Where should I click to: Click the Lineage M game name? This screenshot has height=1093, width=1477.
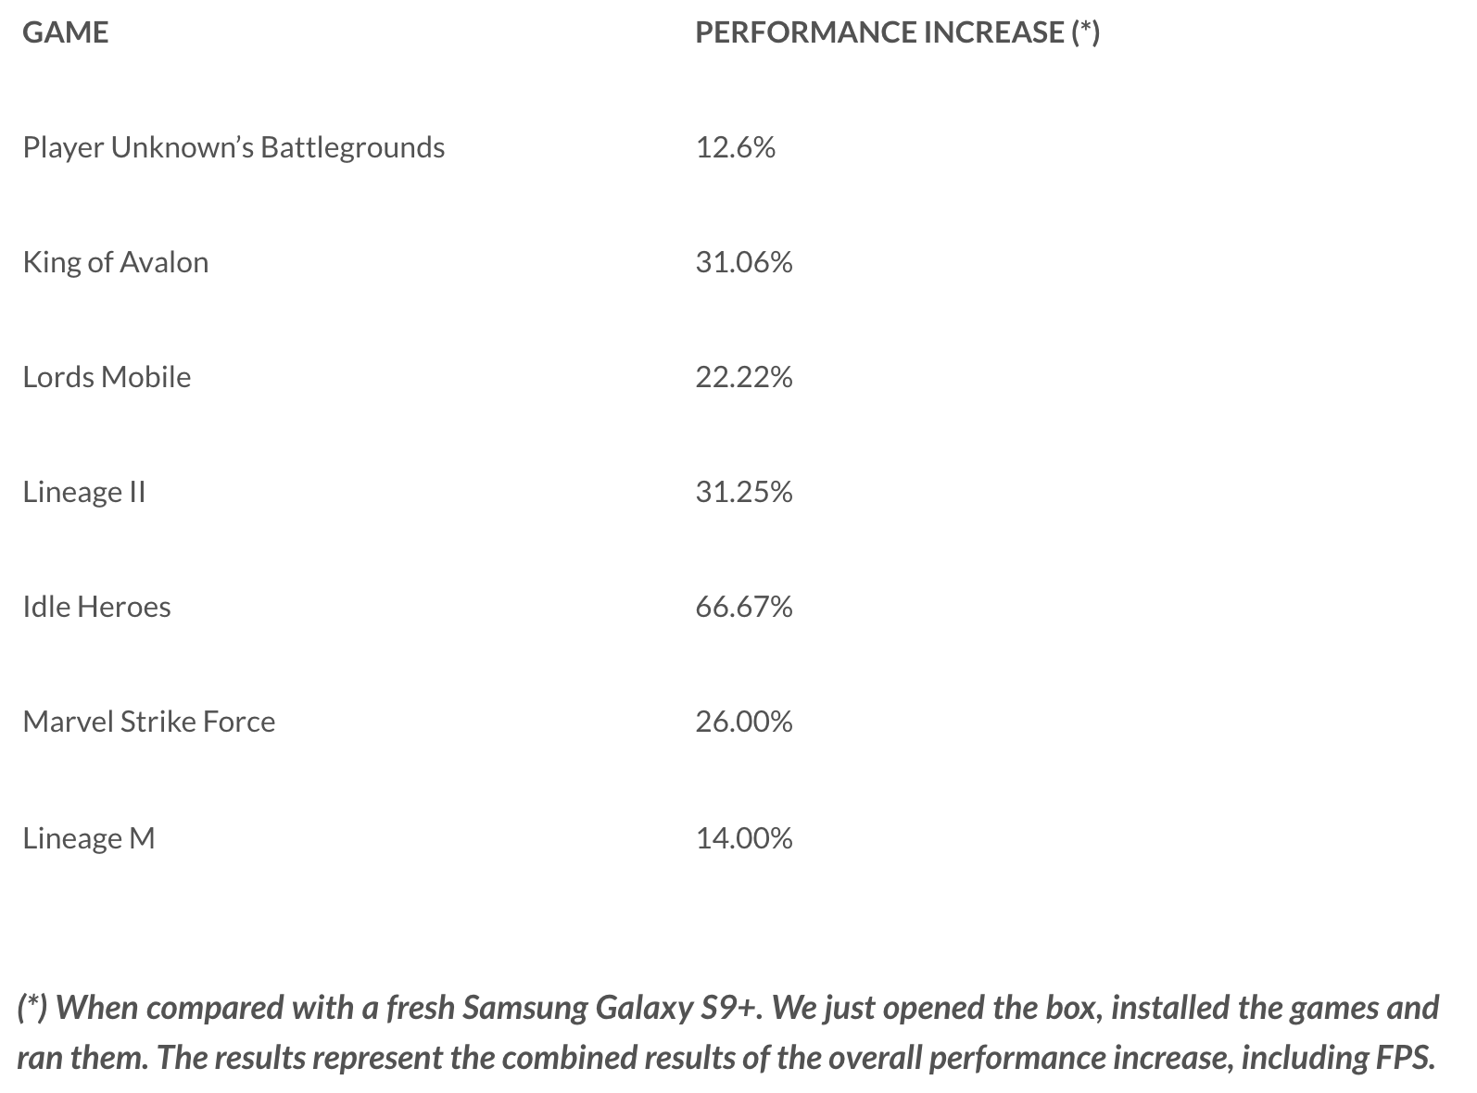[x=89, y=838]
